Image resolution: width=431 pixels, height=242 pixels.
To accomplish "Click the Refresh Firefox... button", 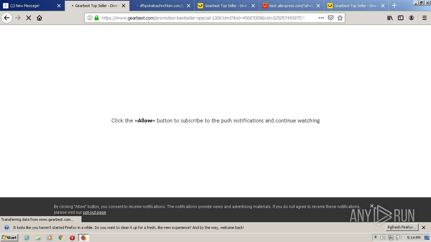I will 402,227.
